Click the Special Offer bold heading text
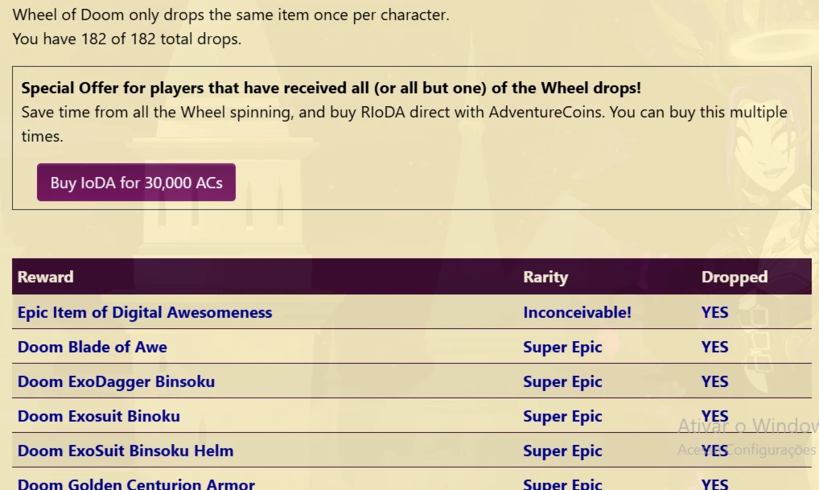The height and width of the screenshot is (490, 819). tap(331, 88)
